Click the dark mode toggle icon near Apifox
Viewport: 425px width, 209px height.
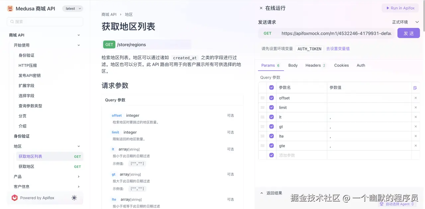point(74,198)
